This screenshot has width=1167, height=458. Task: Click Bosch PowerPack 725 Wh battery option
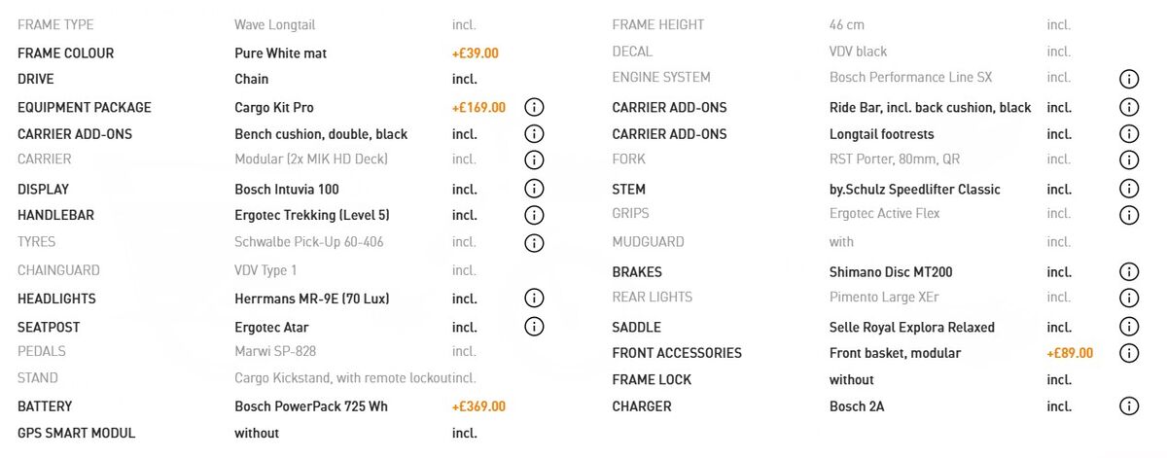point(311,406)
